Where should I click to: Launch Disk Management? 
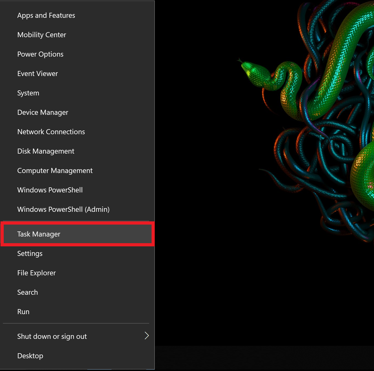[45, 151]
